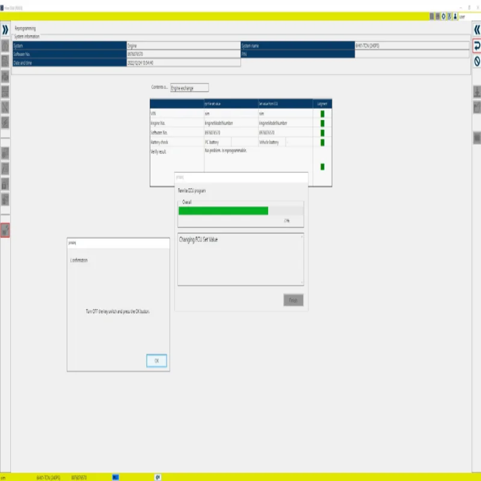Click the wrench tool icon in top bar
The width and height of the screenshot is (481, 481).
pos(449,16)
